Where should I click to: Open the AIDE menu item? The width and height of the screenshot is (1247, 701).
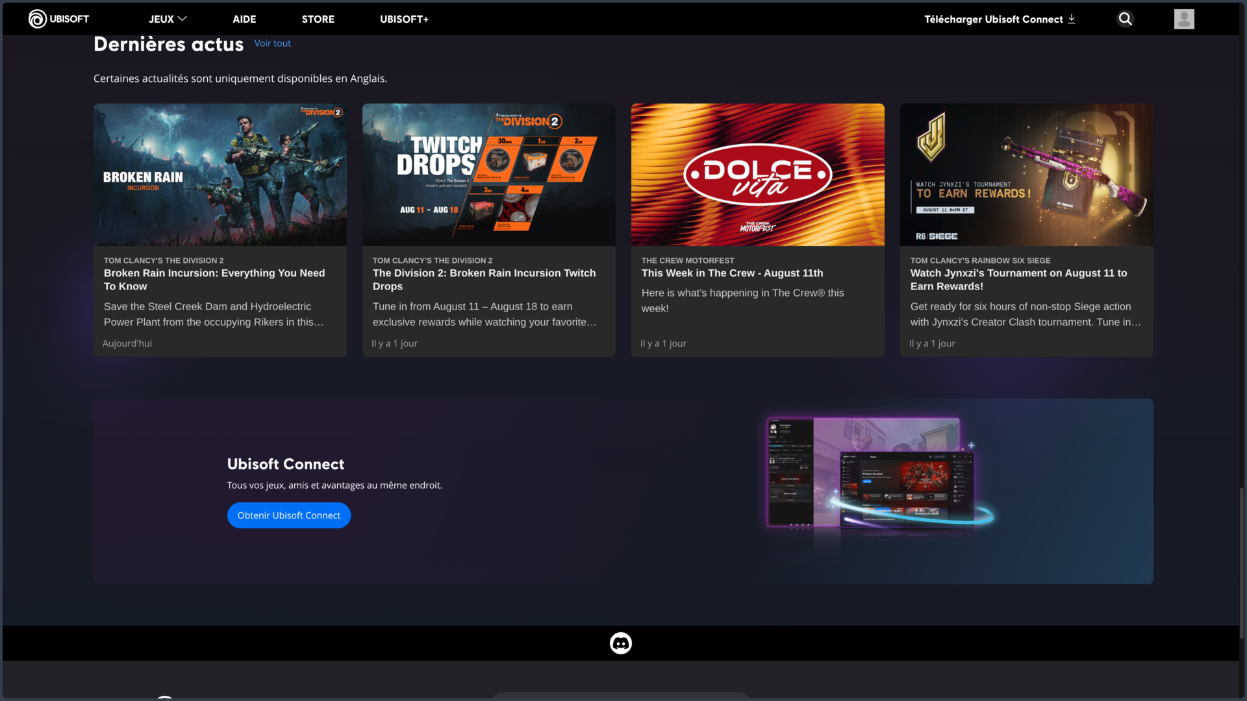pos(244,19)
